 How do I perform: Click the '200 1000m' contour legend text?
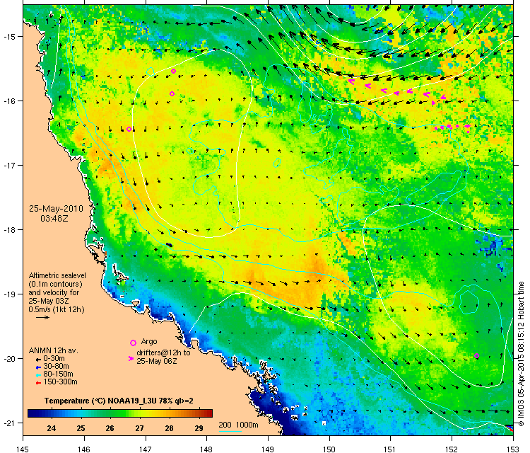(238, 425)
